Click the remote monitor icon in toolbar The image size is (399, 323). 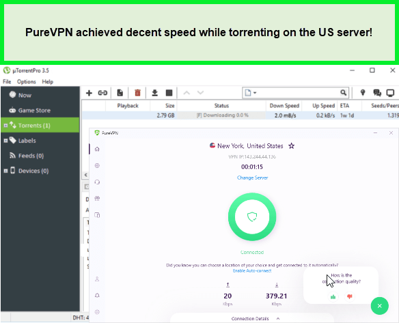pos(390,93)
